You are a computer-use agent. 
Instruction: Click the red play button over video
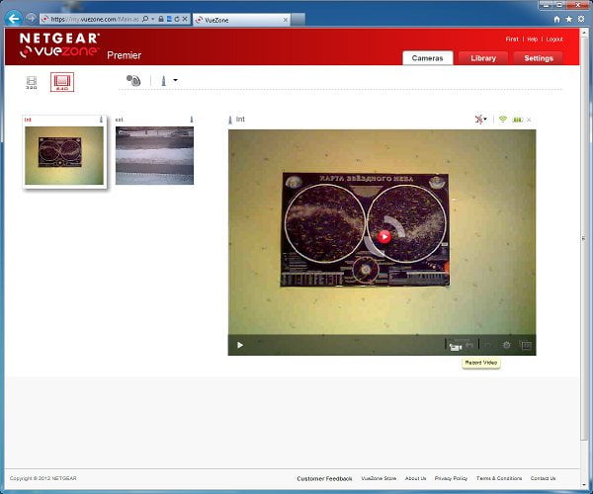click(x=384, y=236)
